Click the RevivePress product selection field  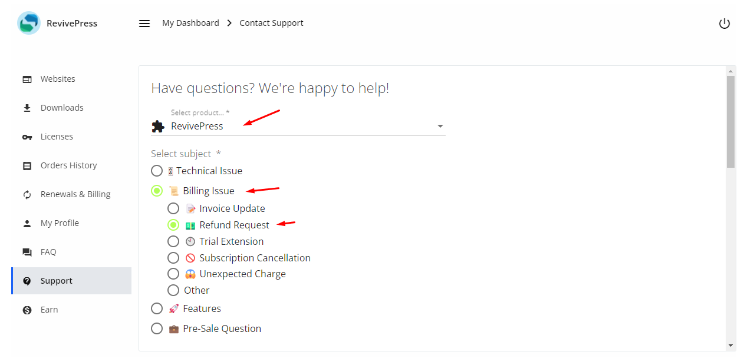coord(298,126)
